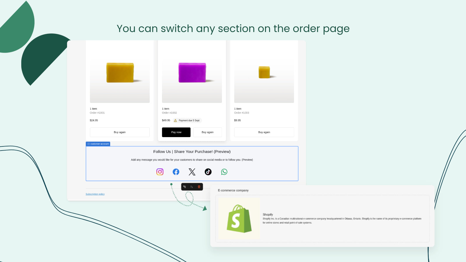
Task: Select the switch-section icon in the toolbar
Action: click(192, 187)
